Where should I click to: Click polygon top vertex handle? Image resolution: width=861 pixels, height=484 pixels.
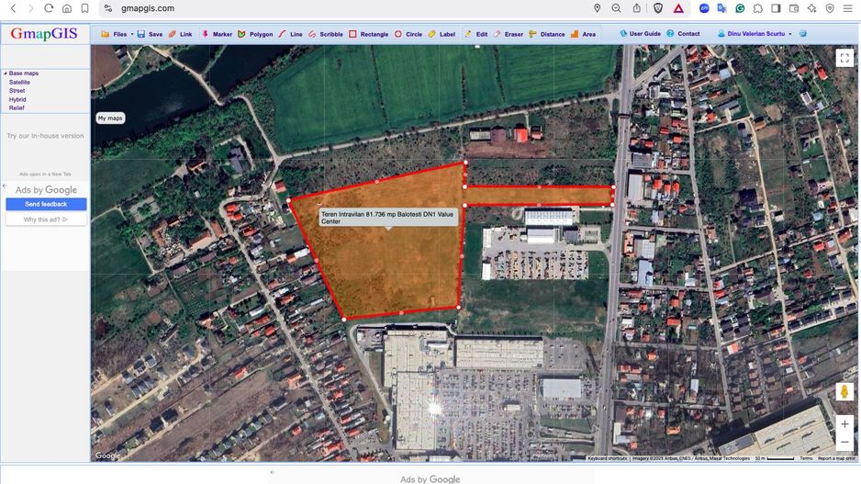[x=465, y=163]
